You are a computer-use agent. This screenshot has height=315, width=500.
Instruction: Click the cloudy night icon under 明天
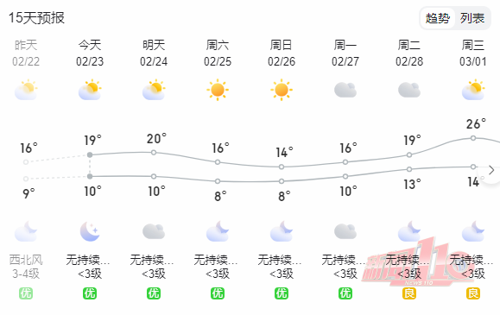[x=154, y=231]
